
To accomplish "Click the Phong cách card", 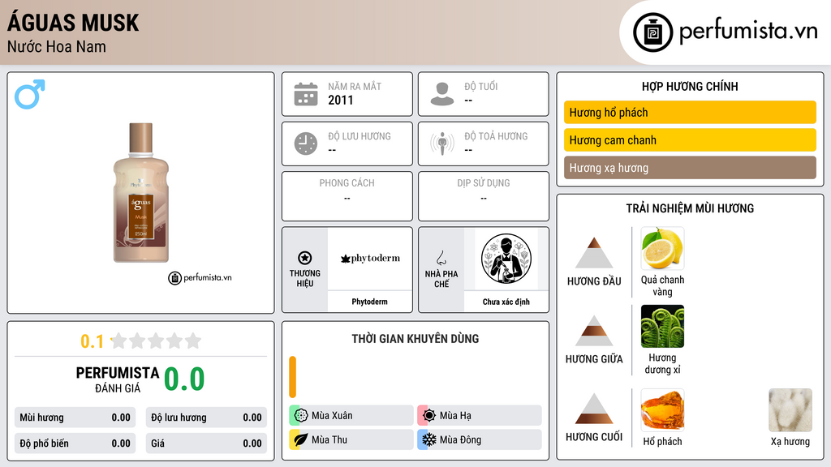I will 347,196.
